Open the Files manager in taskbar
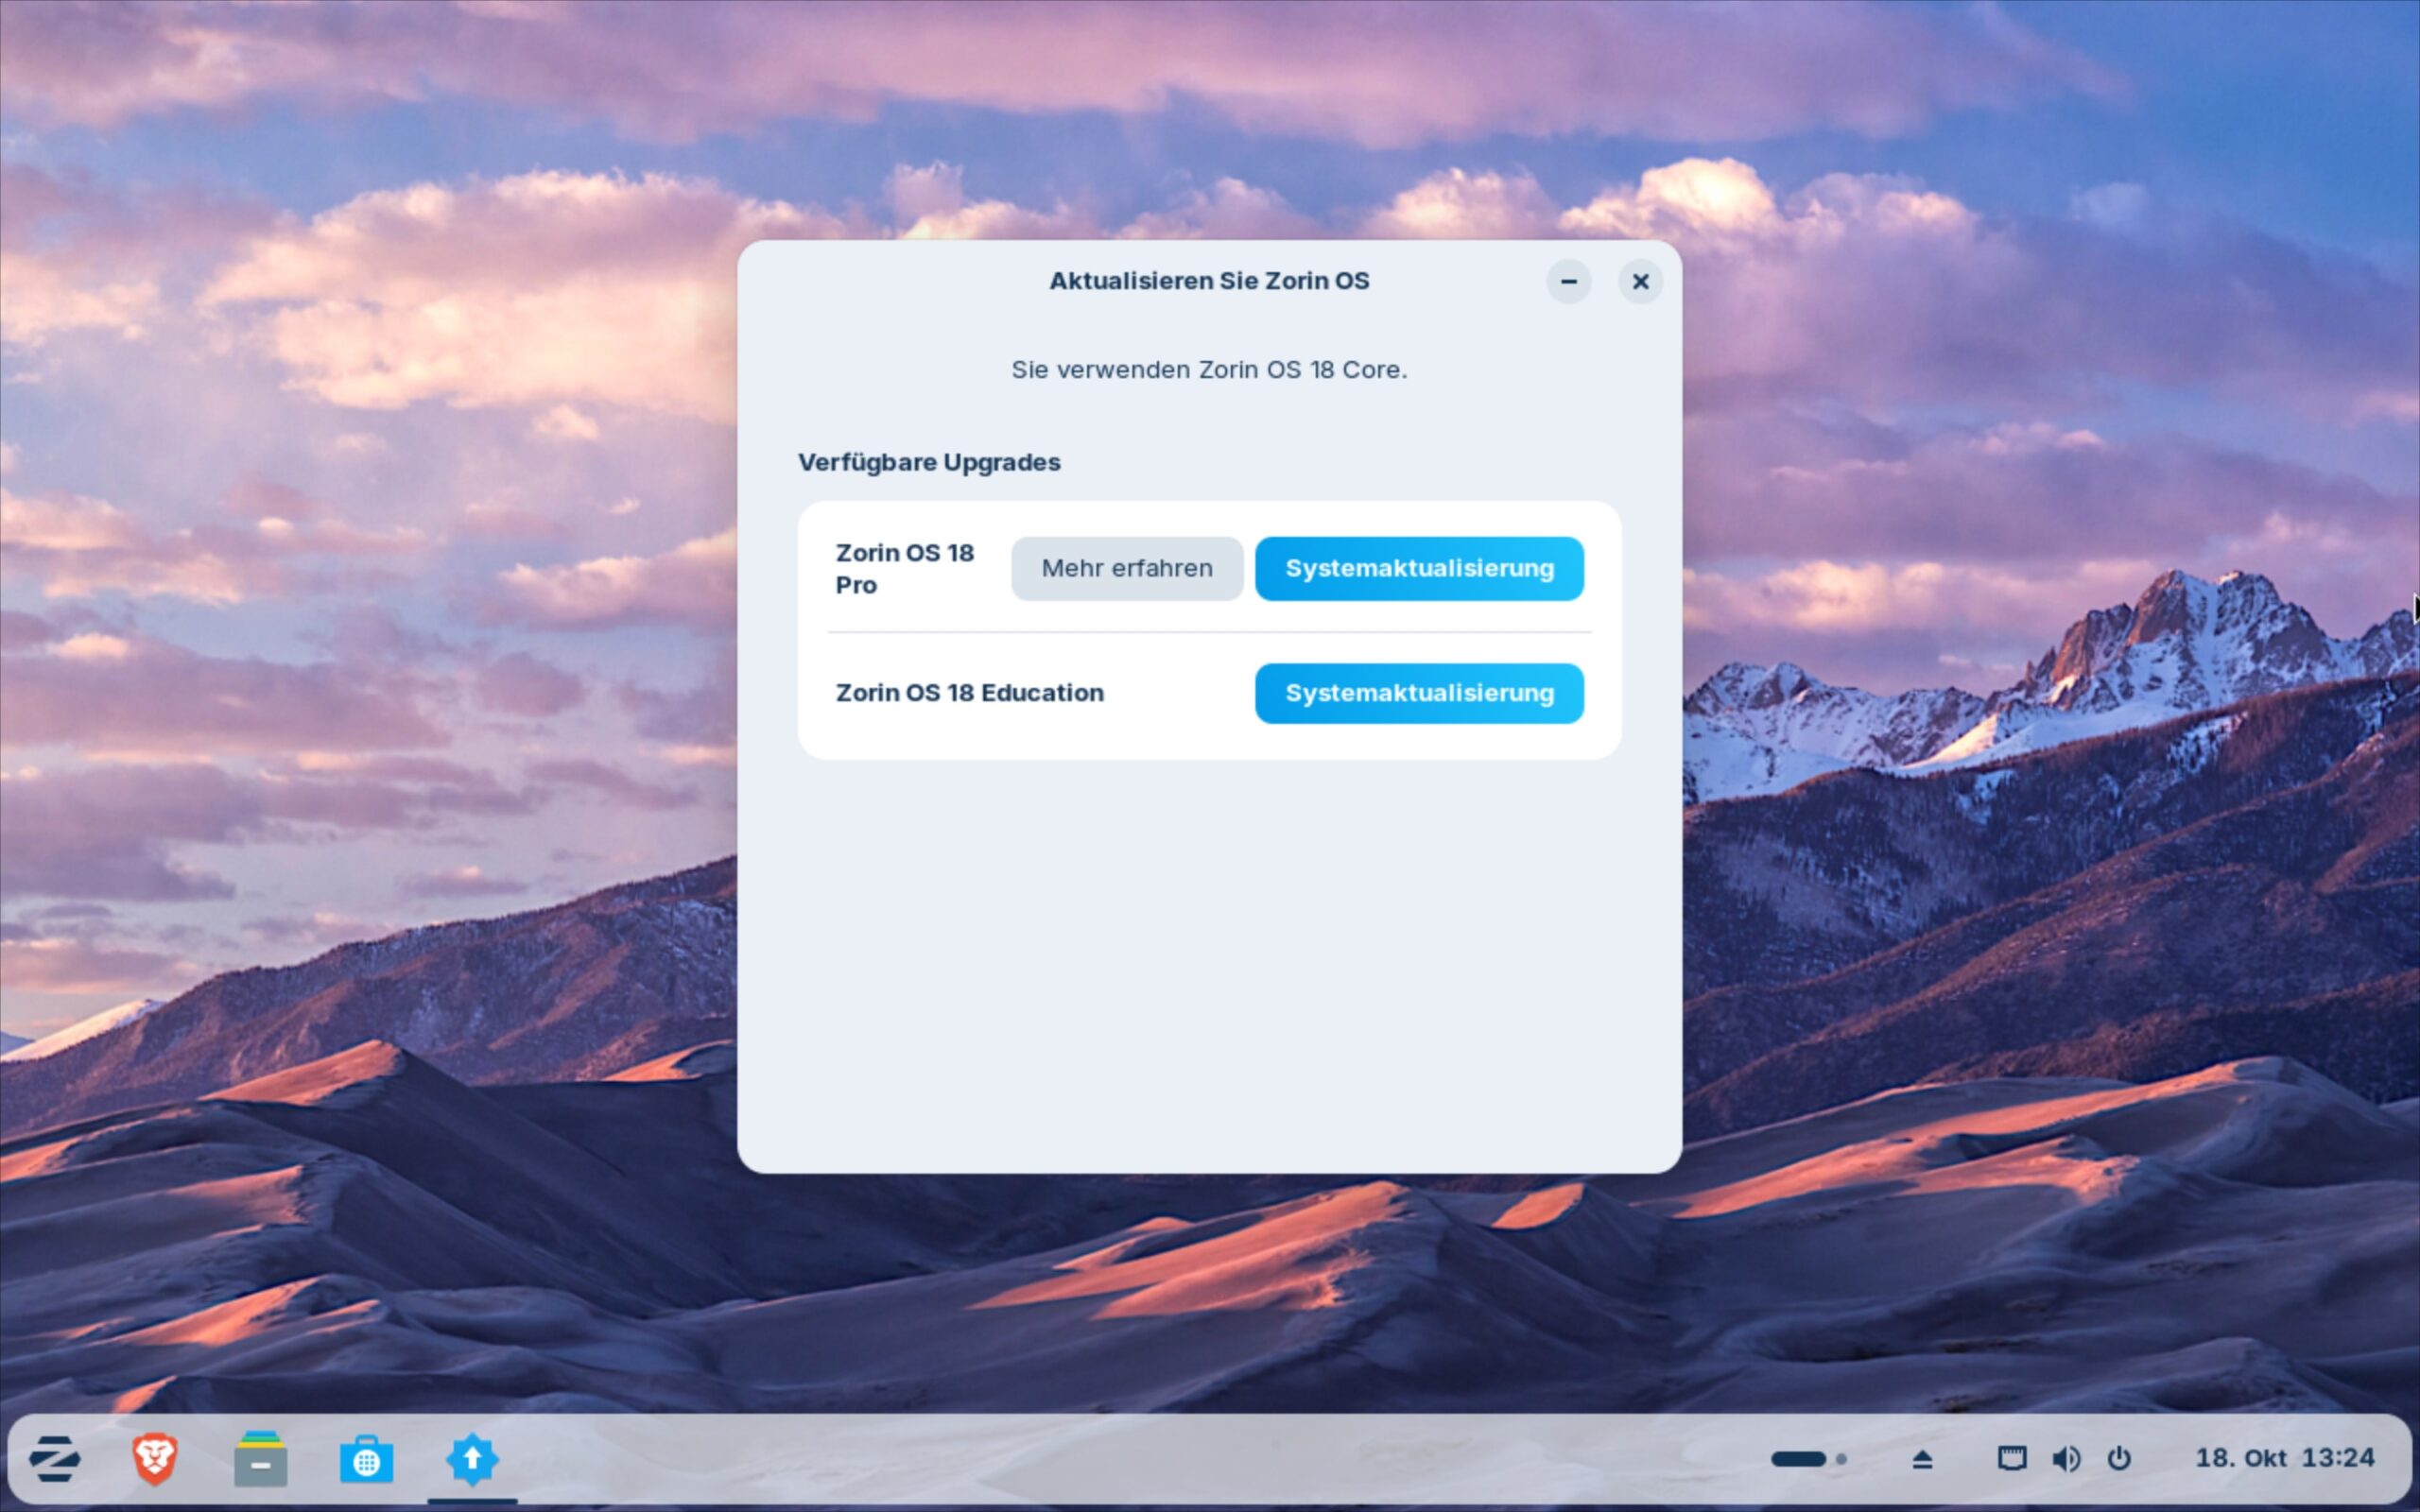Viewport: 2420px width, 1512px height. click(261, 1459)
